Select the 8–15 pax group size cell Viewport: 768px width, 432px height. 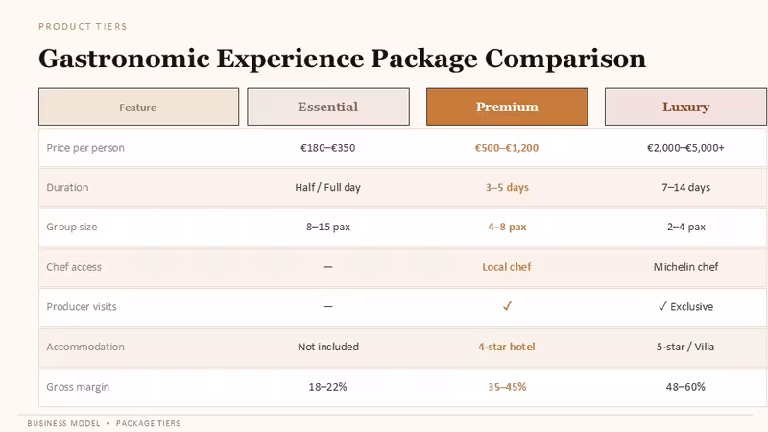328,227
